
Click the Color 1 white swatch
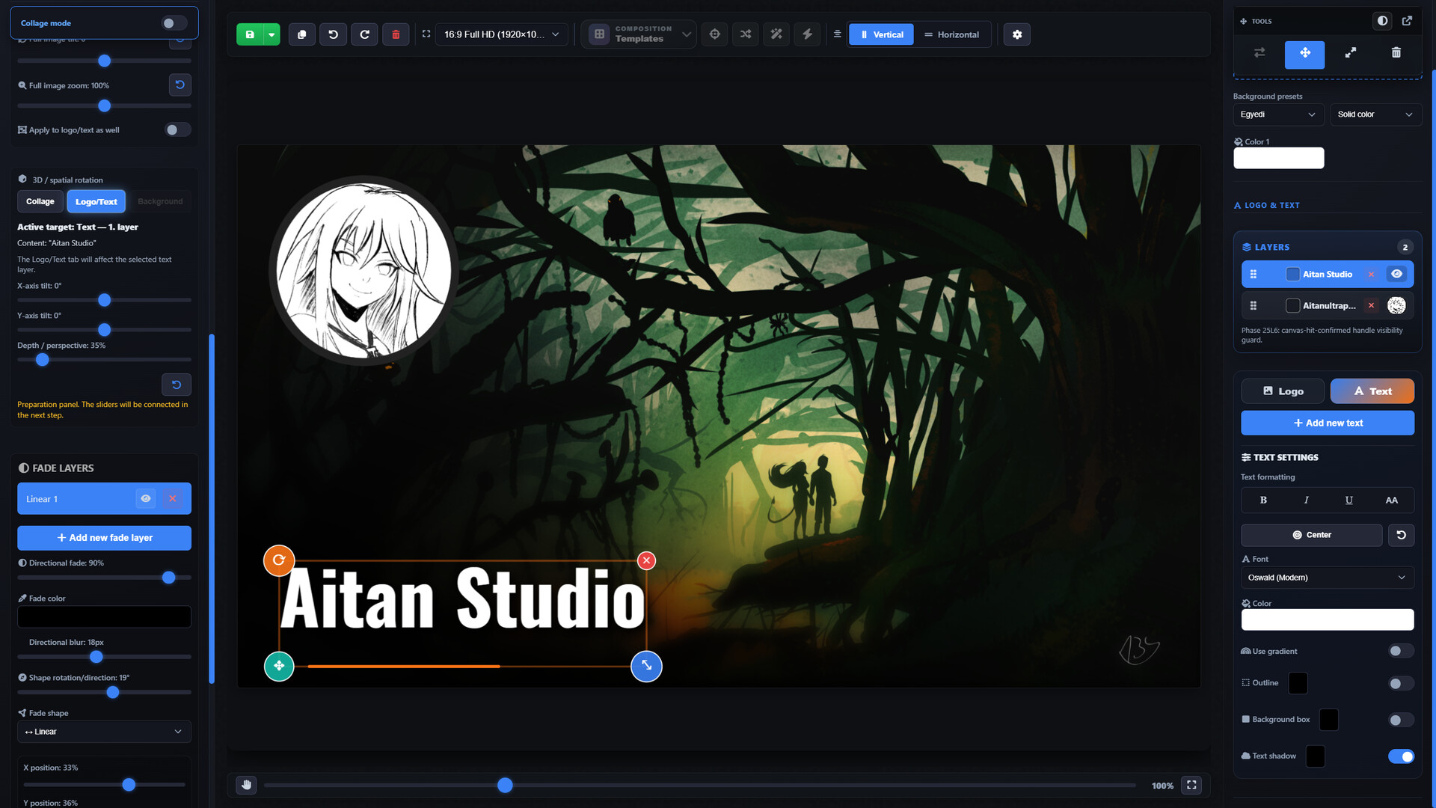[1279, 158]
